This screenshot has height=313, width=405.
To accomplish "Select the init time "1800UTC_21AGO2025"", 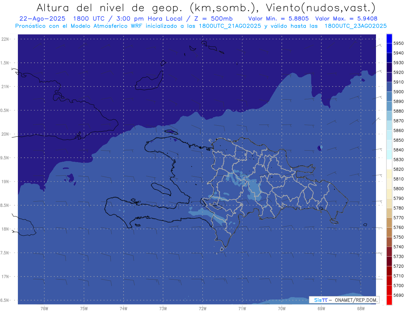I will click(230, 26).
